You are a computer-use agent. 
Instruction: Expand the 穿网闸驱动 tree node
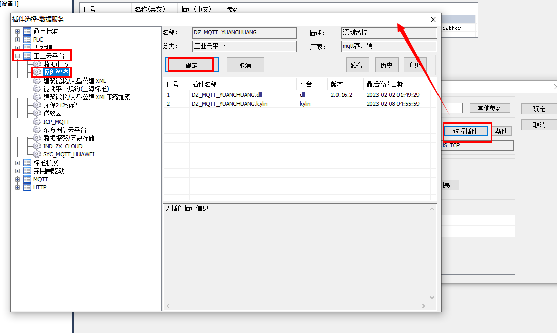pyautogui.click(x=18, y=171)
